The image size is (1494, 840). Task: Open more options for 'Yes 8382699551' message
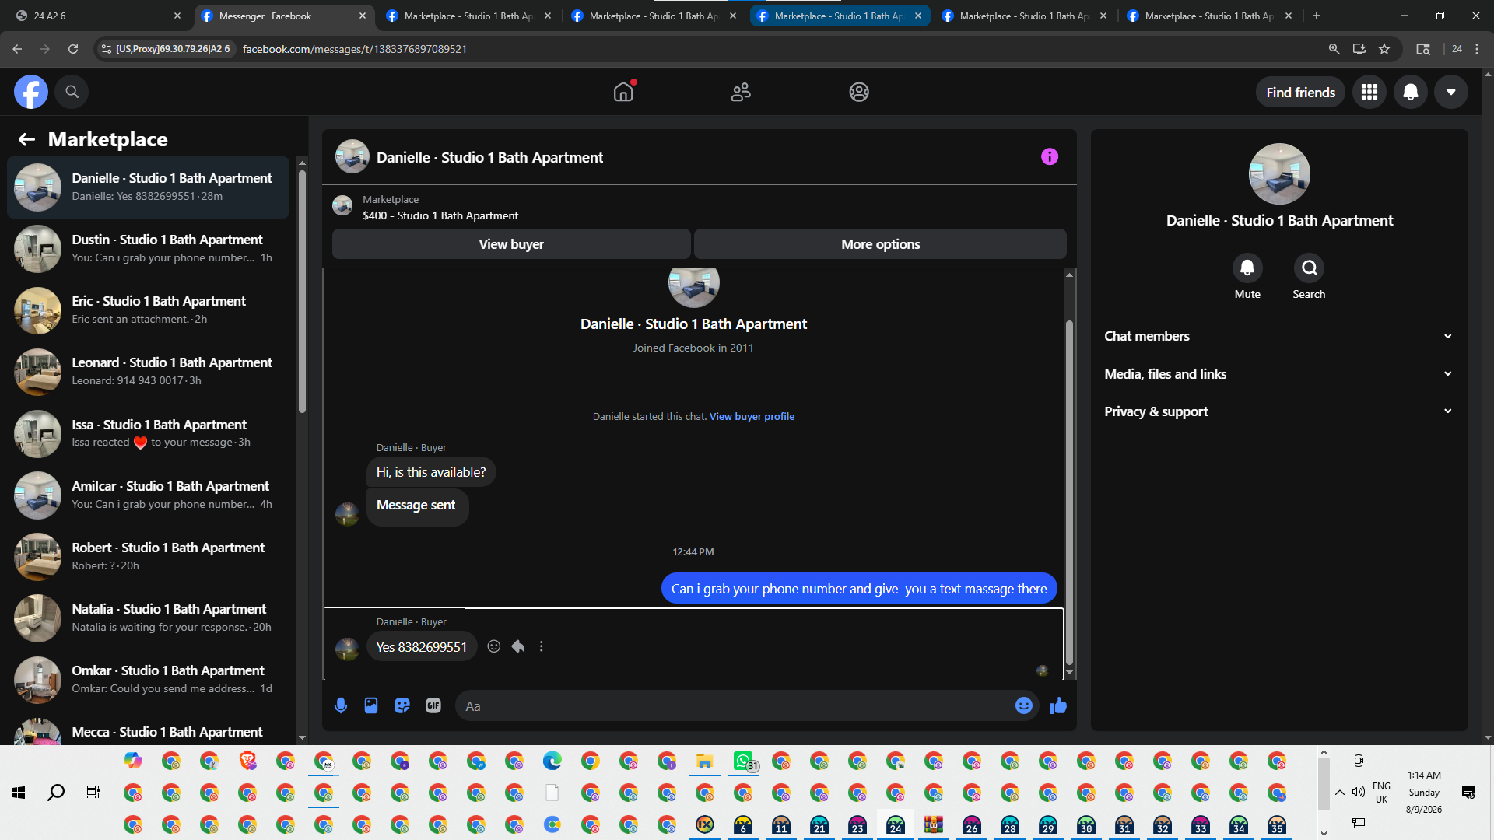point(542,646)
